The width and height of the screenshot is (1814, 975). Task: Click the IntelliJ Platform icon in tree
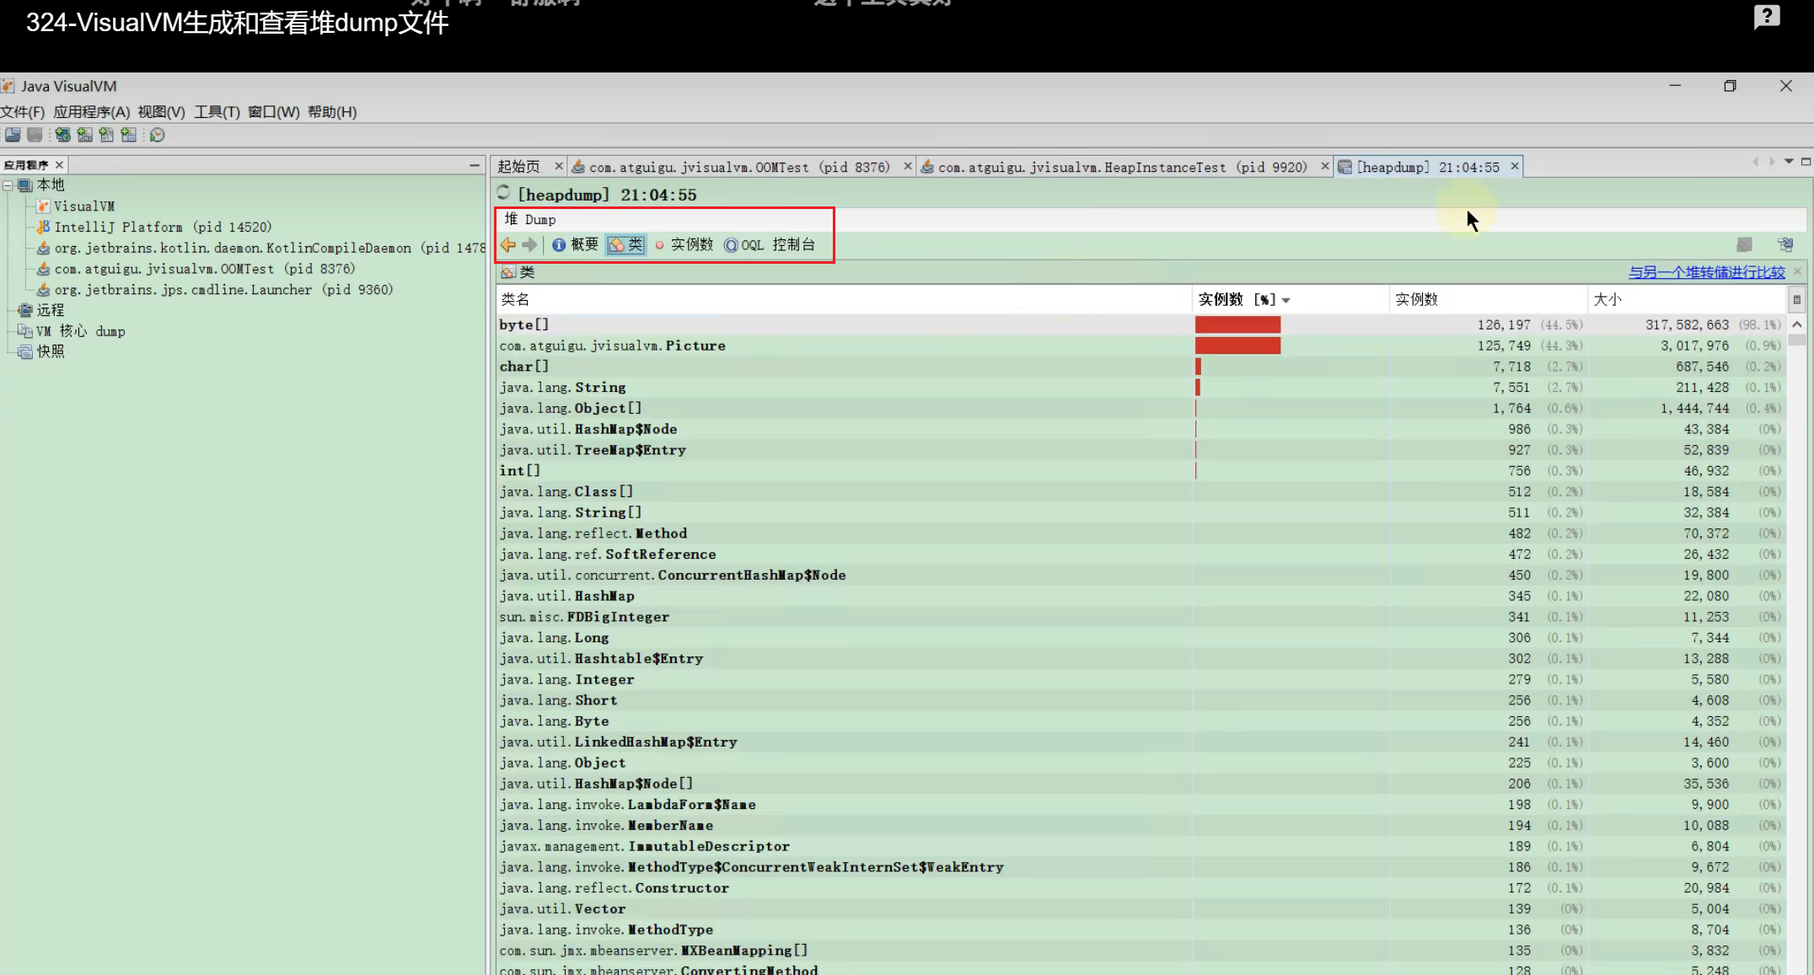point(43,227)
